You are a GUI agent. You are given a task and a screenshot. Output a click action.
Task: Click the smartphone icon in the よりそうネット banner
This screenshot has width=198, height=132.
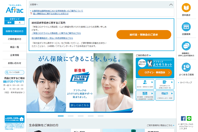pos(150,63)
